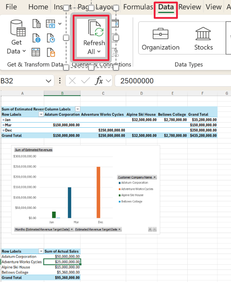The width and height of the screenshot is (231, 282).
Task: Select the green Jan bar in chart
Action: 54,215
